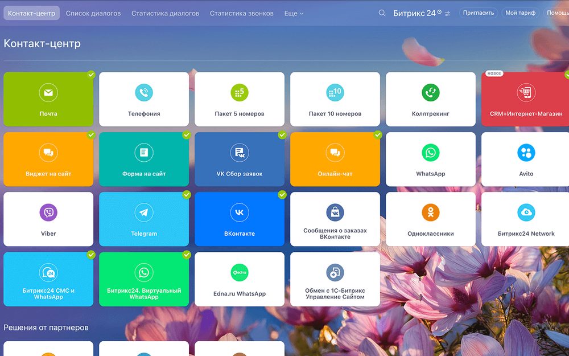Open the Битрикс24 СМС и WhatsApp icon
The image size is (569, 356).
coord(48,272)
